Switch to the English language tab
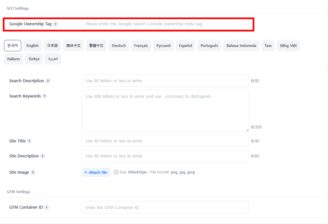The height and width of the screenshot is (224, 328). pos(33,46)
